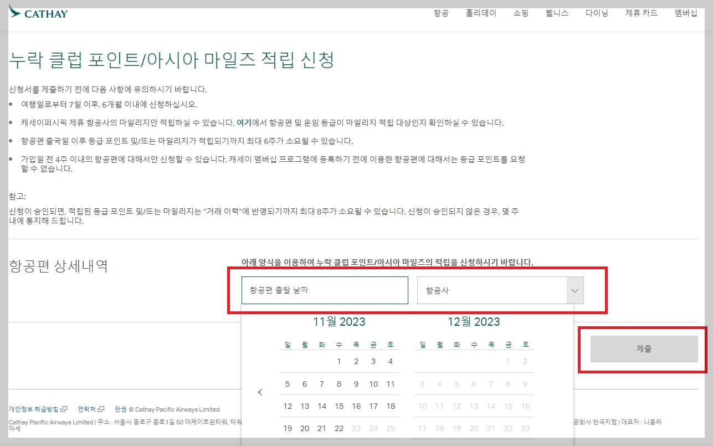Image resolution: width=713 pixels, height=446 pixels.
Task: Select November 14 in the calendar
Action: 322,406
